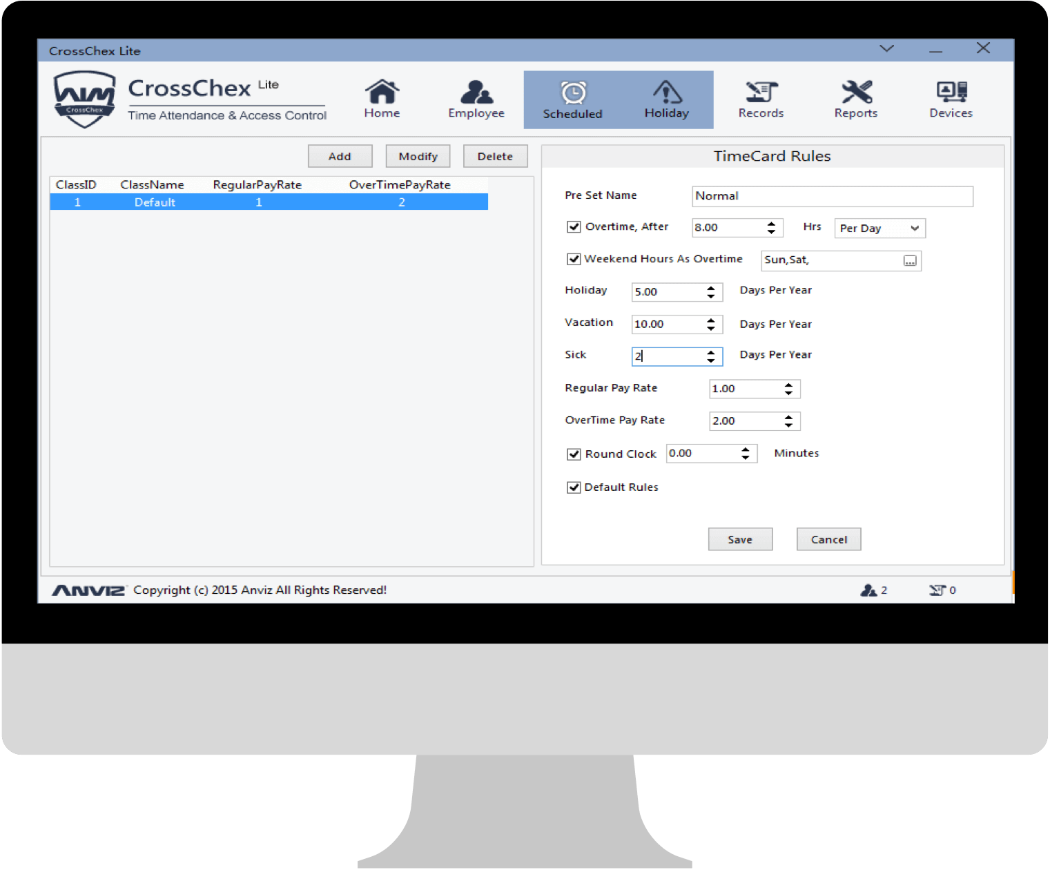Open the Reports section
The height and width of the screenshot is (870, 1050).
[x=855, y=99]
